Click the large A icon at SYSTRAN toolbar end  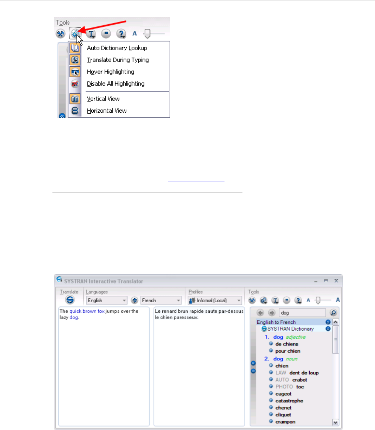tap(338, 300)
